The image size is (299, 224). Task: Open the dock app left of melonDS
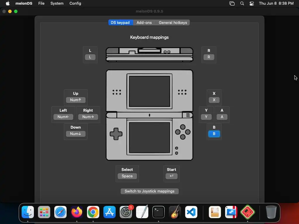pos(231,212)
